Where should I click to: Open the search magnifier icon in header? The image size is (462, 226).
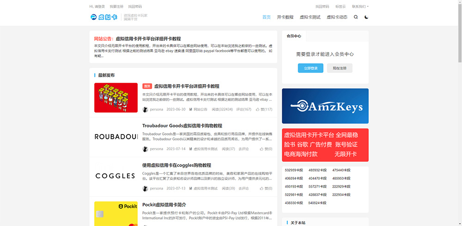(356, 17)
